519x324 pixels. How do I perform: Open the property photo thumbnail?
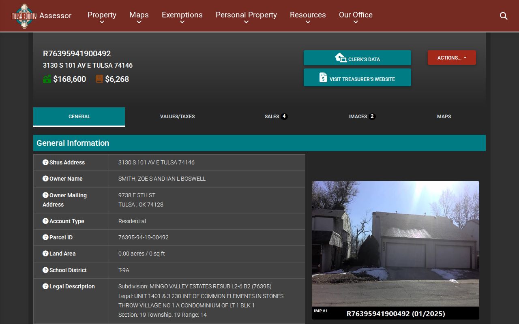[395, 250]
